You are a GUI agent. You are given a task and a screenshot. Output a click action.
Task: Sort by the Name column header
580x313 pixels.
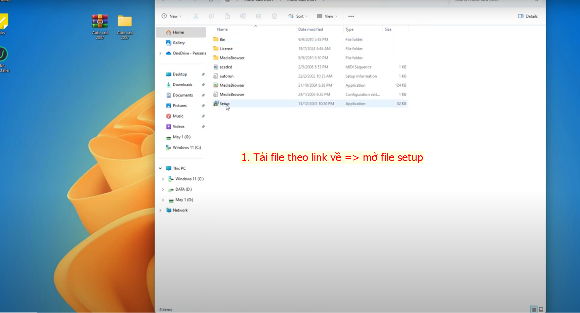coord(222,29)
